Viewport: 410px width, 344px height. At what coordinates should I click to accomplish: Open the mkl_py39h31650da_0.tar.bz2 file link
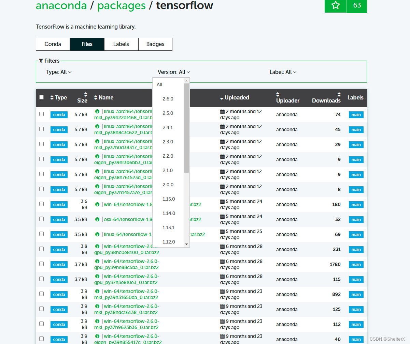[x=127, y=294]
